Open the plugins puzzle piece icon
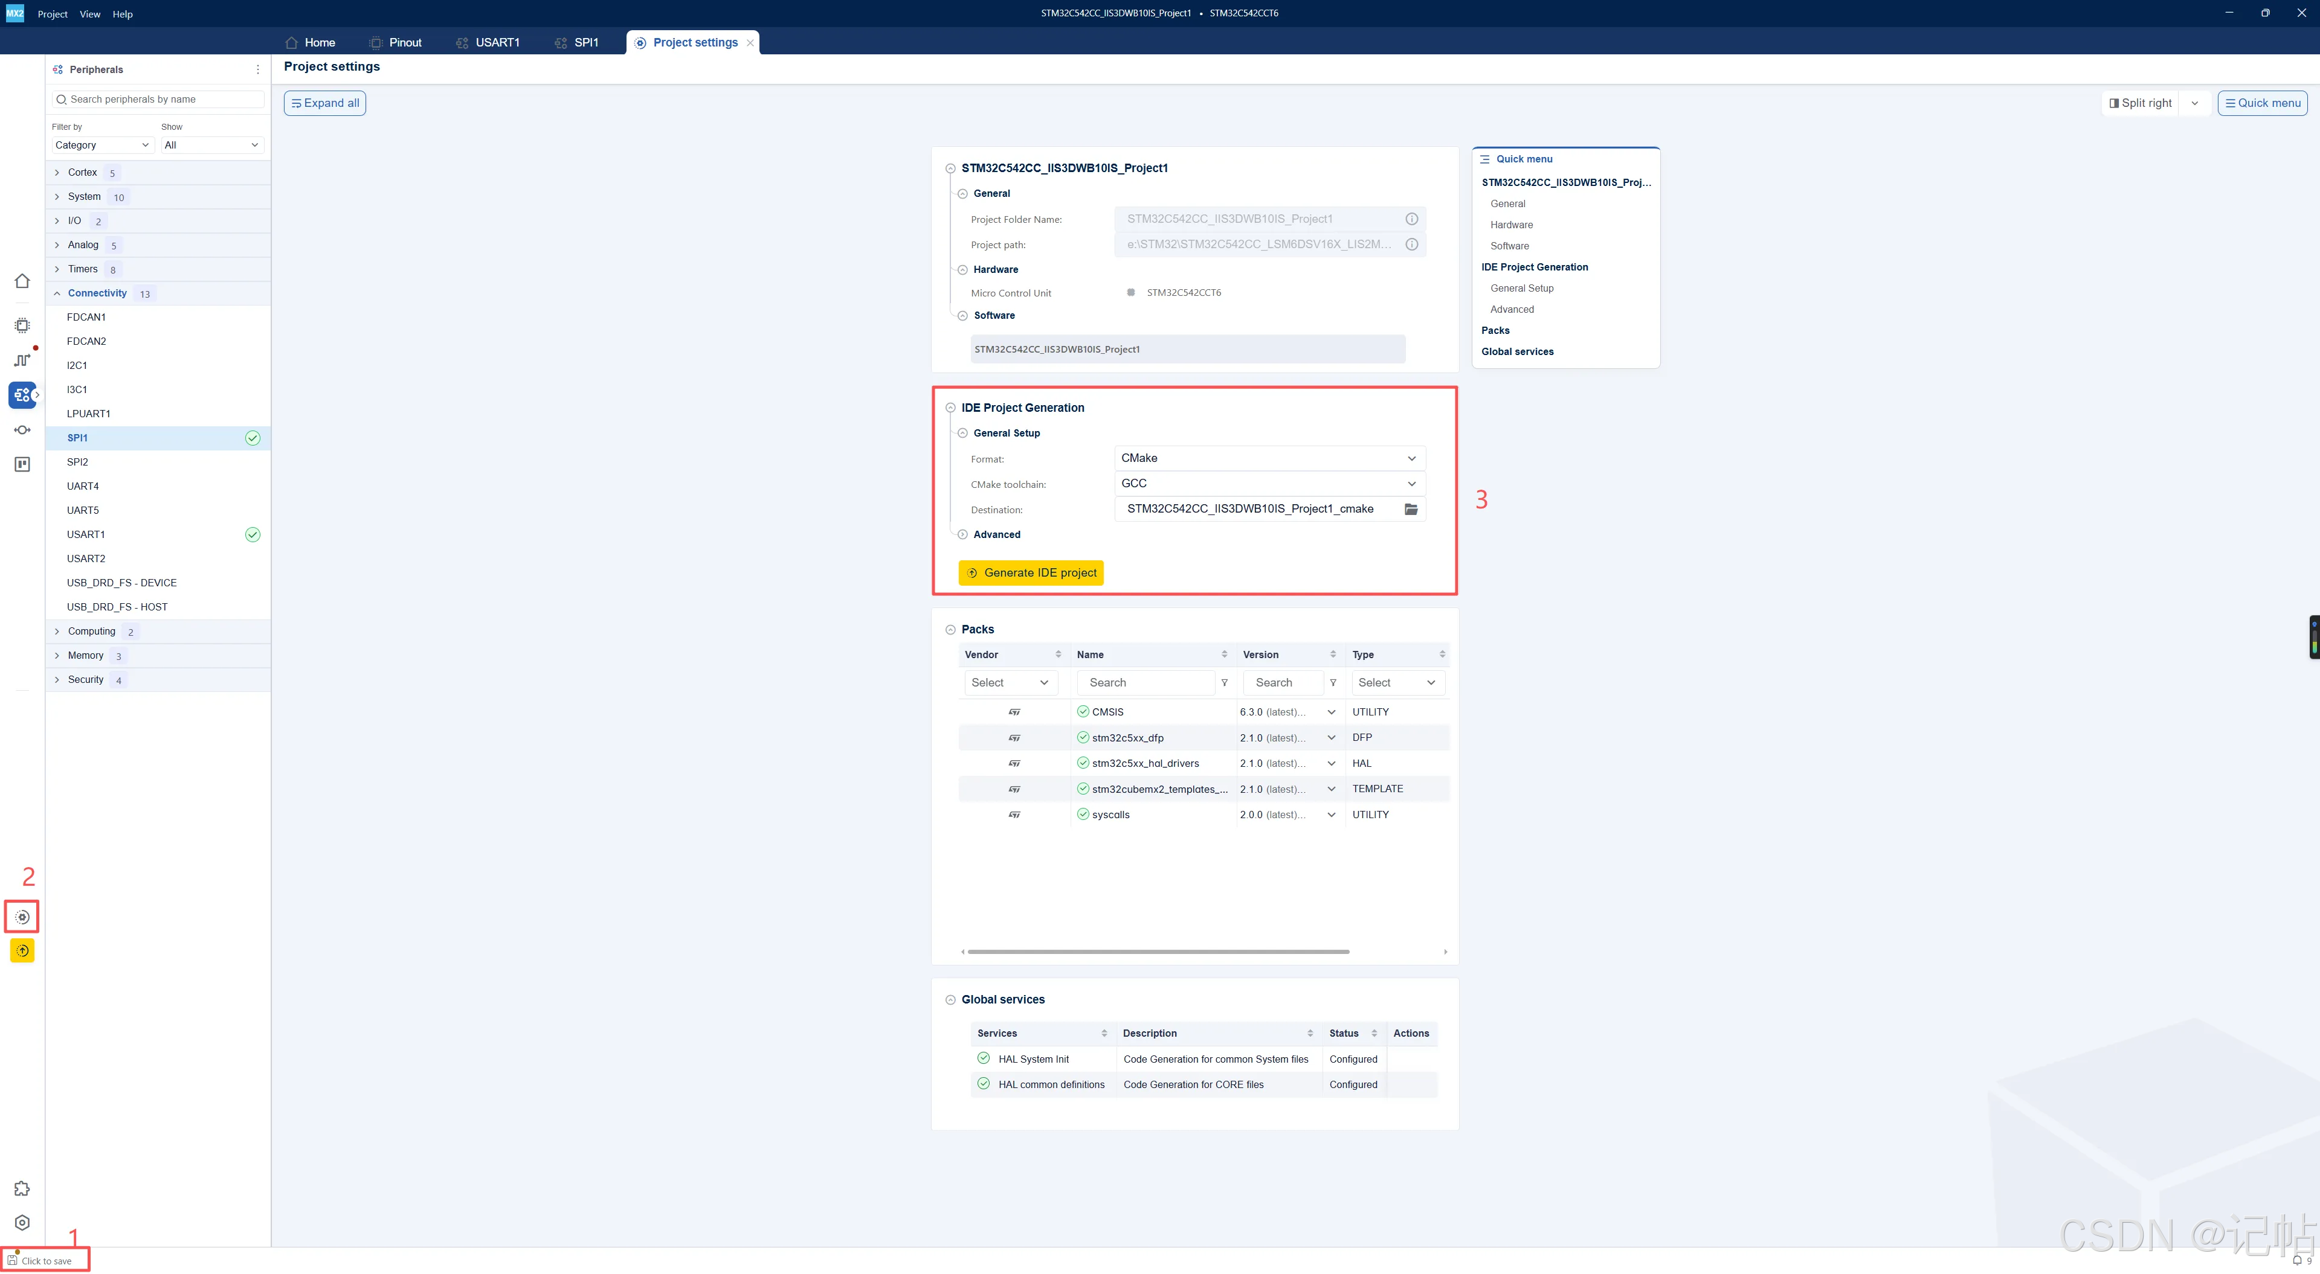 (22, 1188)
